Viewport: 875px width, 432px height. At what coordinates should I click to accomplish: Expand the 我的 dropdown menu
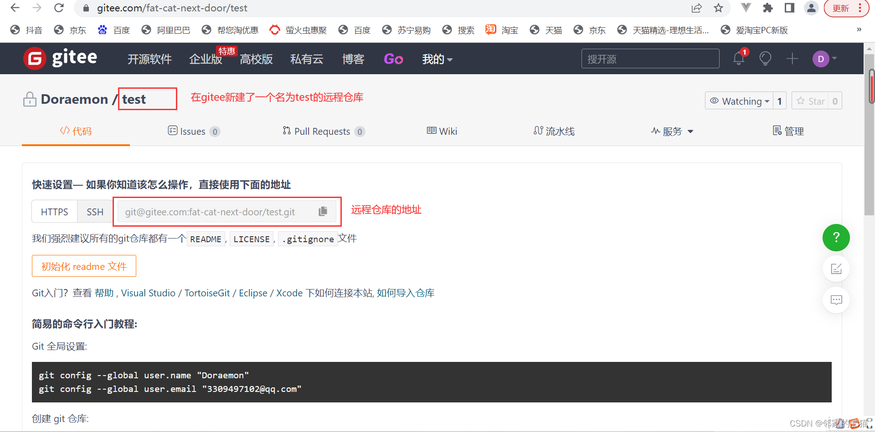[x=437, y=59]
